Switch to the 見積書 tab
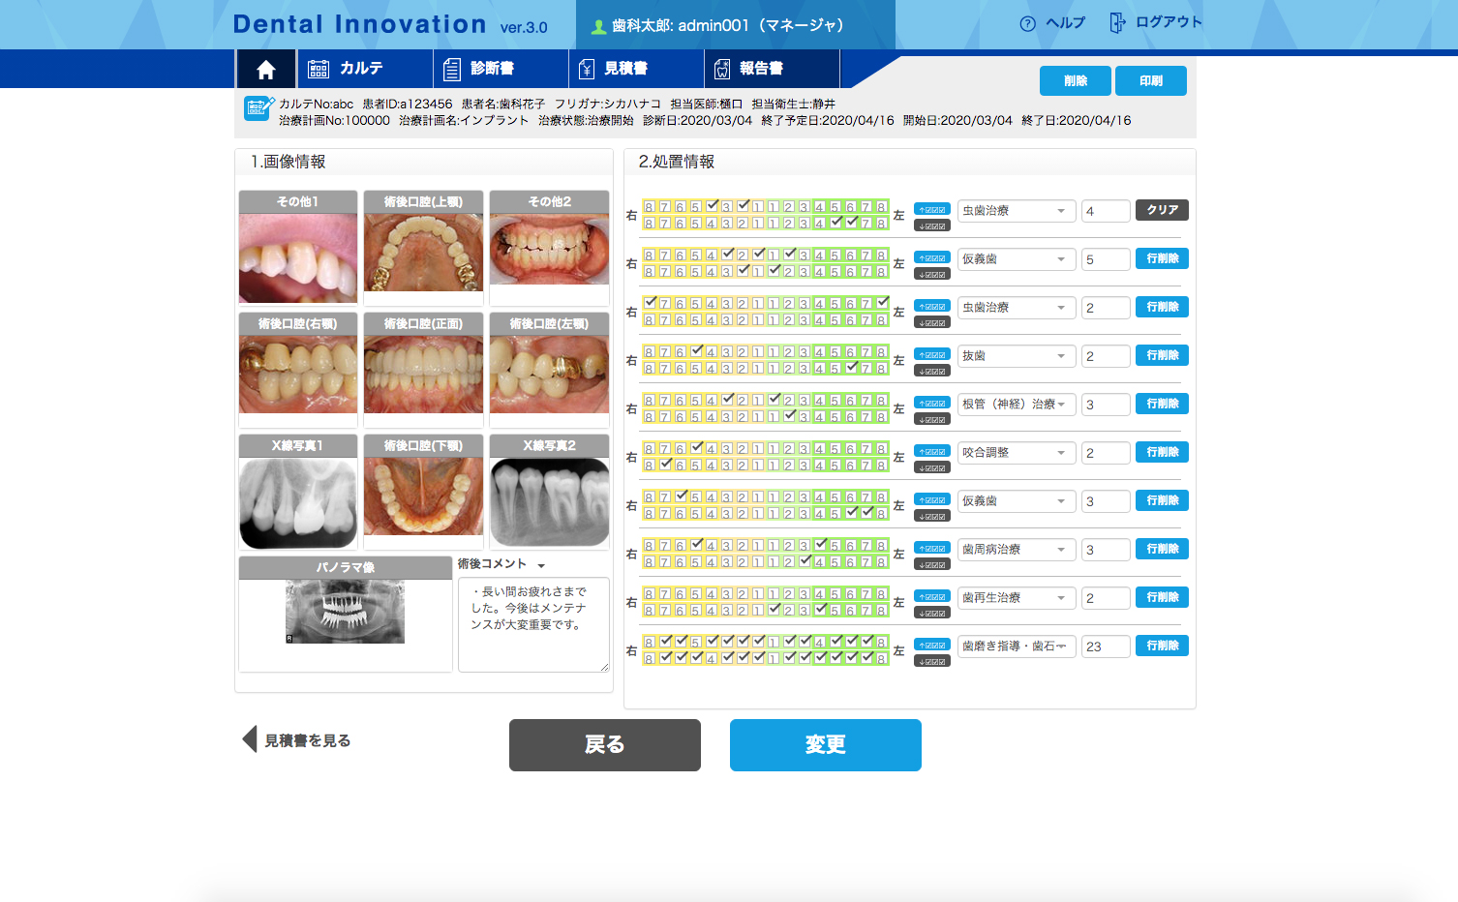 click(x=636, y=69)
